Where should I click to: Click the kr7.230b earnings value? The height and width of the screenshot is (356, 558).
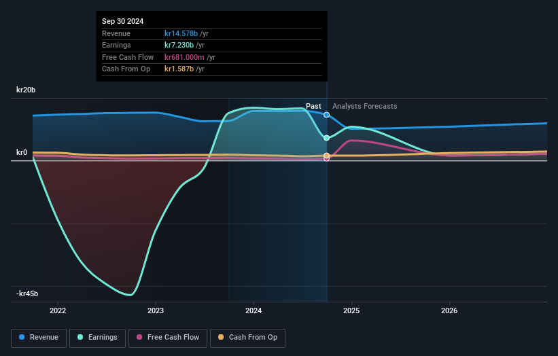point(179,45)
